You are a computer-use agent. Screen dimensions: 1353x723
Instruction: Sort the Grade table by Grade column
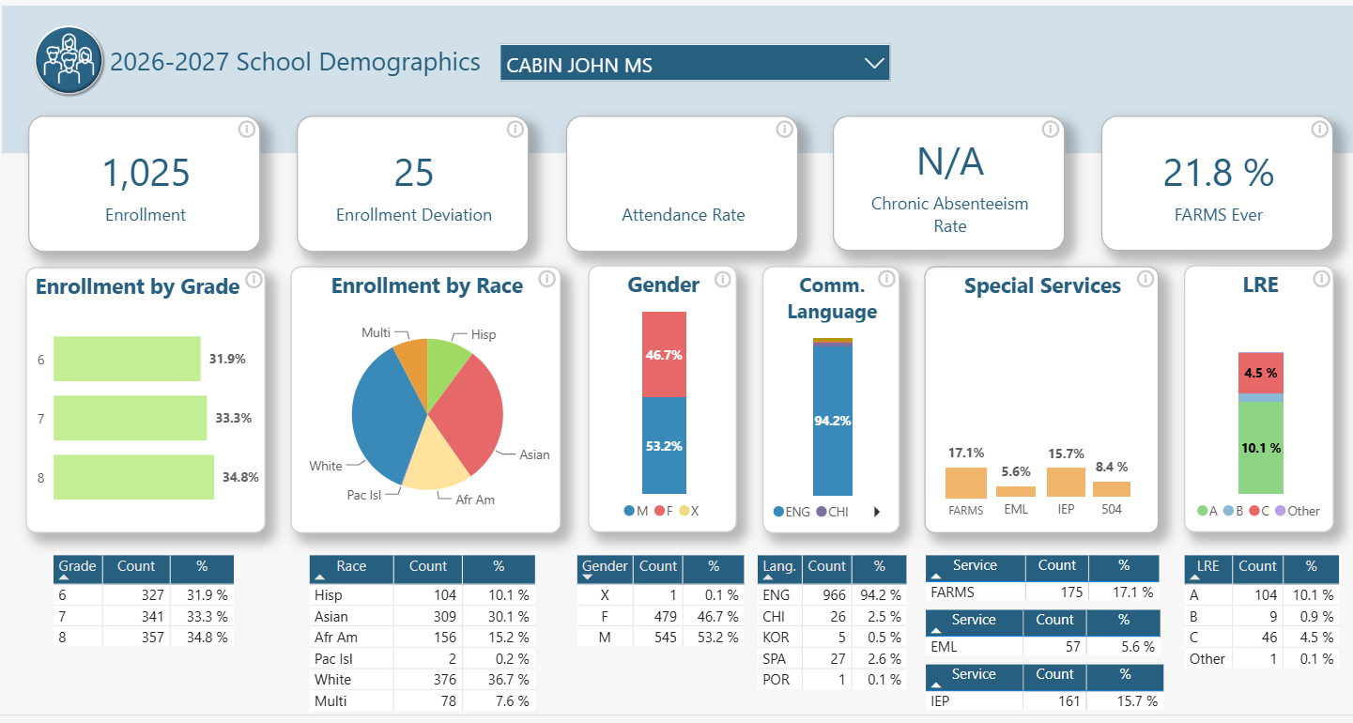(78, 569)
